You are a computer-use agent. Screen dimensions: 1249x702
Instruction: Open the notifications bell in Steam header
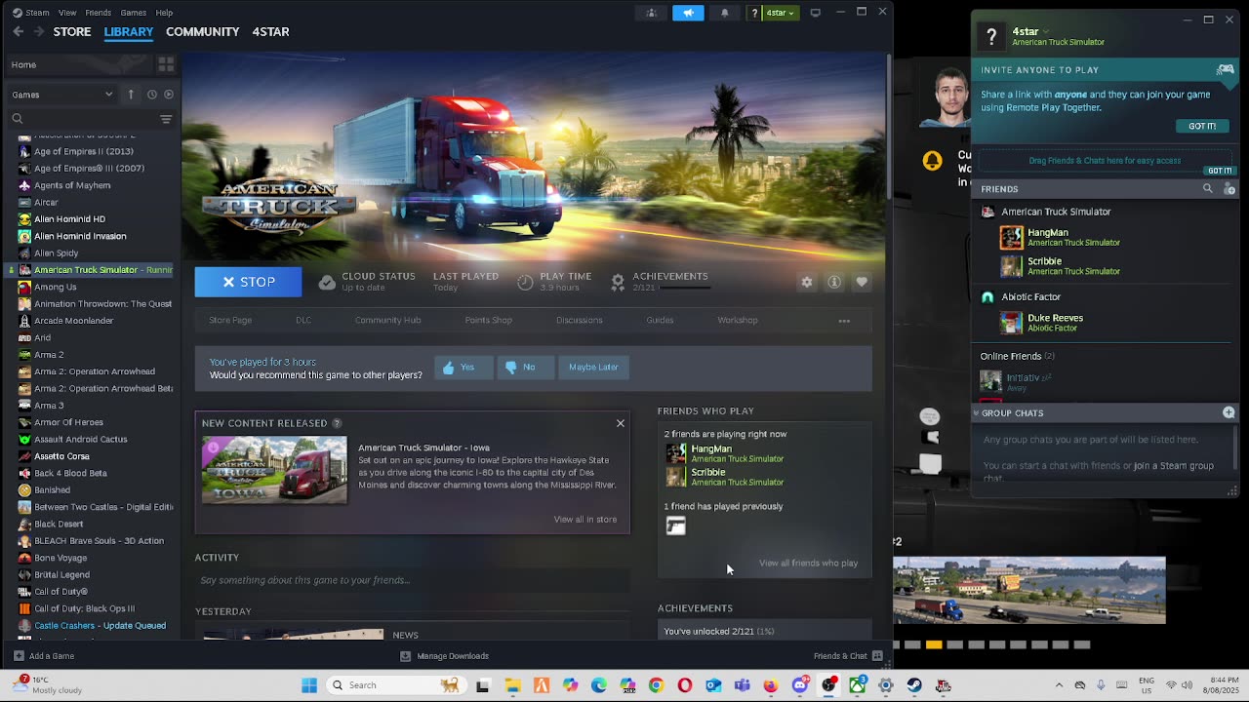click(x=724, y=13)
